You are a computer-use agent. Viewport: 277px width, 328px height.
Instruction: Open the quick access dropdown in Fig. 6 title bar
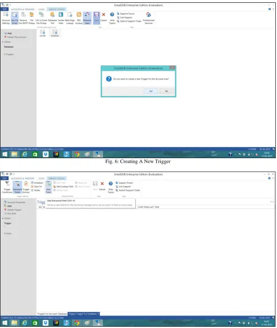pyautogui.click(x=10, y=5)
